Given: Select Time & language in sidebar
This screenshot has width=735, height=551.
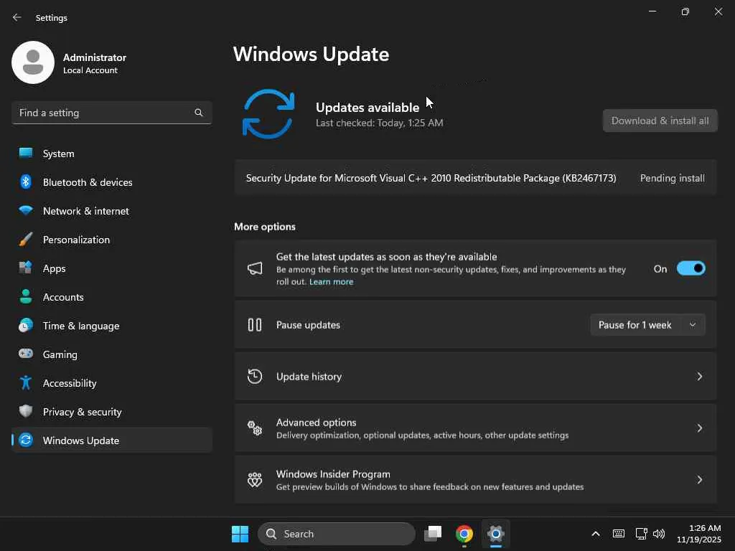Looking at the screenshot, I should point(111,325).
